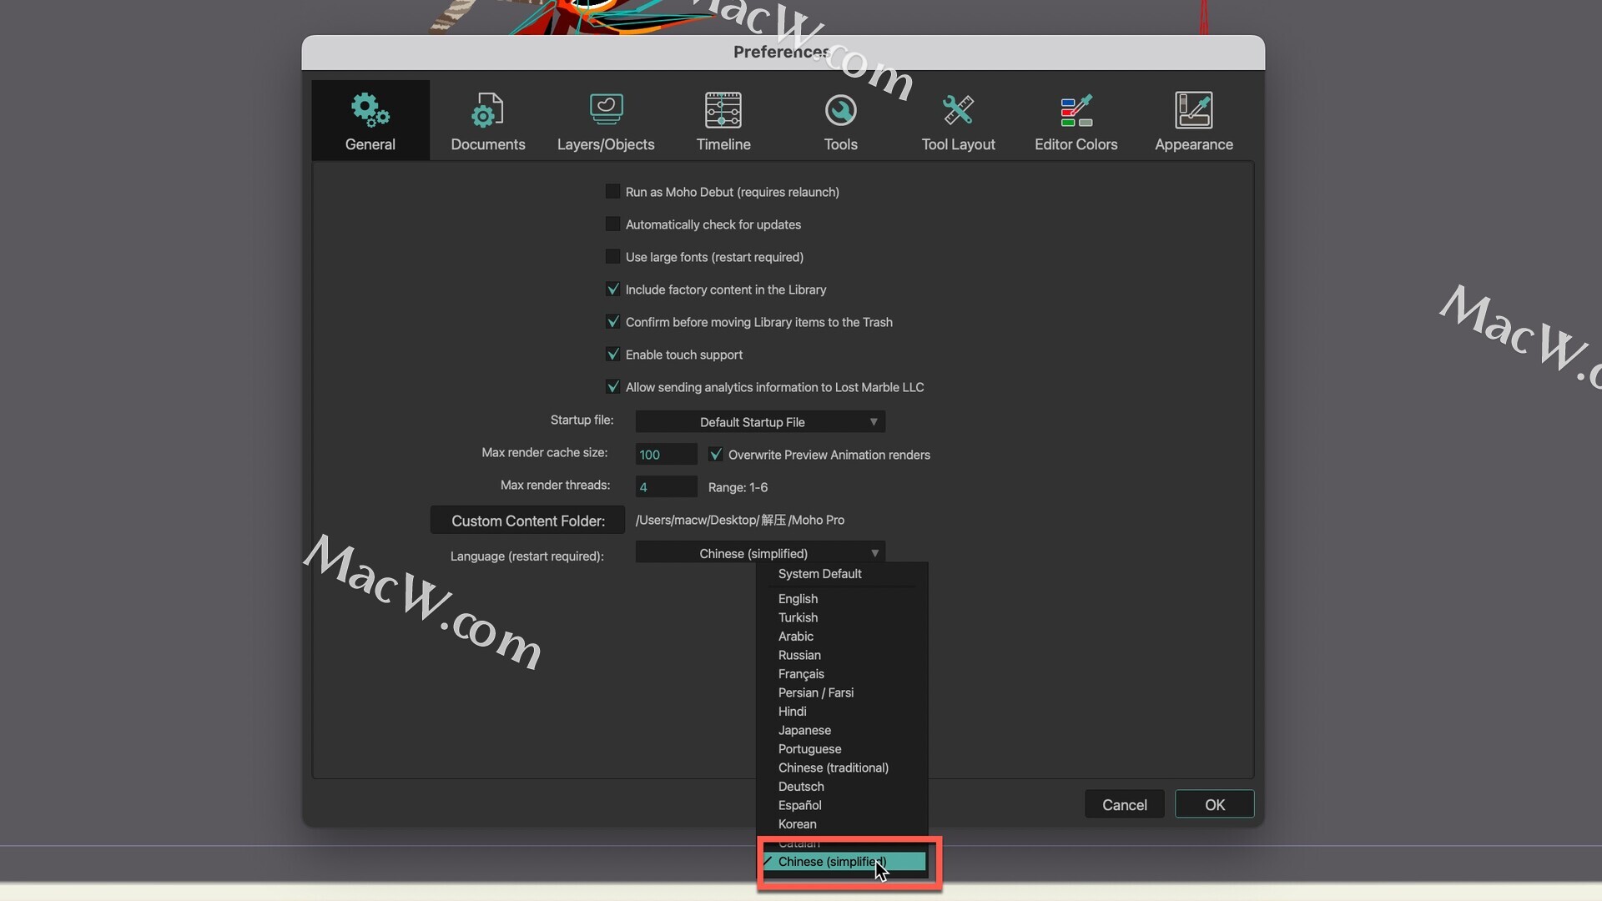Disable Enable touch support checkbox
Viewport: 1602px width, 901px height.
coord(612,354)
